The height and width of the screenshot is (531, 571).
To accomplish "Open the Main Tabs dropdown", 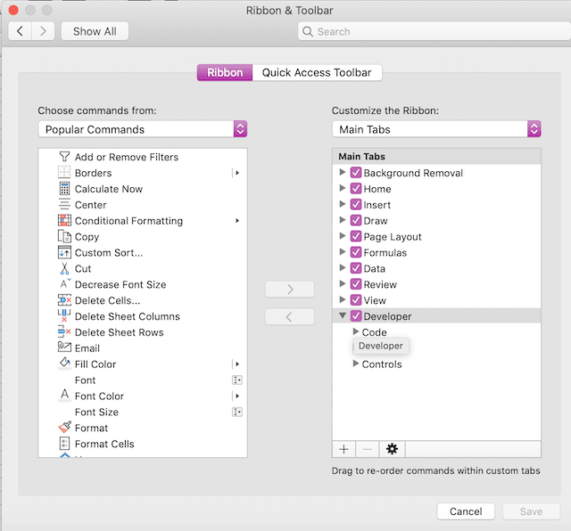I will 436,129.
